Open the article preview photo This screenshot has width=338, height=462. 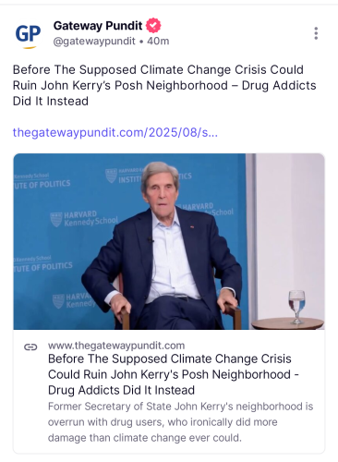pos(169,241)
